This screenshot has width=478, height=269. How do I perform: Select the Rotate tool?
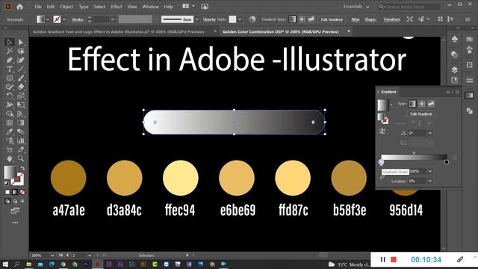click(10, 96)
